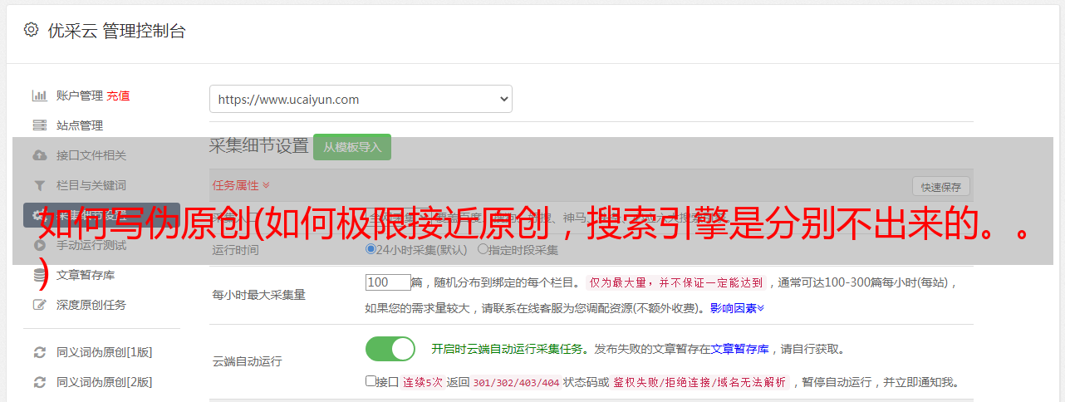This screenshot has width=1065, height=402.
Task: Open the 栏目与关键词 menu item
Action: [91, 185]
